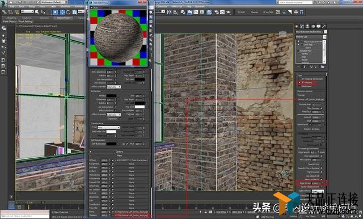Select the Select and Link tool icon
The width and height of the screenshot is (363, 219).
click(x=5, y=12)
